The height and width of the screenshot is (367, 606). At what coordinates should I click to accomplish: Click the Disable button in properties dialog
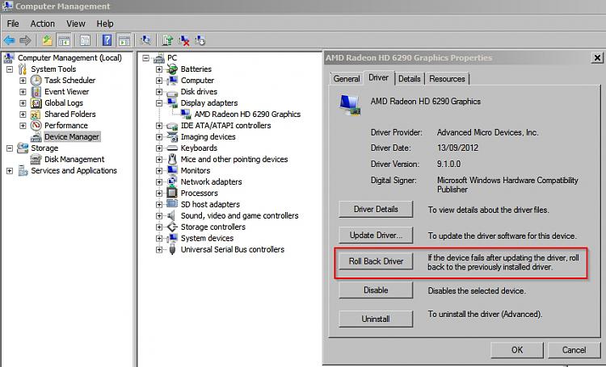coord(376,290)
